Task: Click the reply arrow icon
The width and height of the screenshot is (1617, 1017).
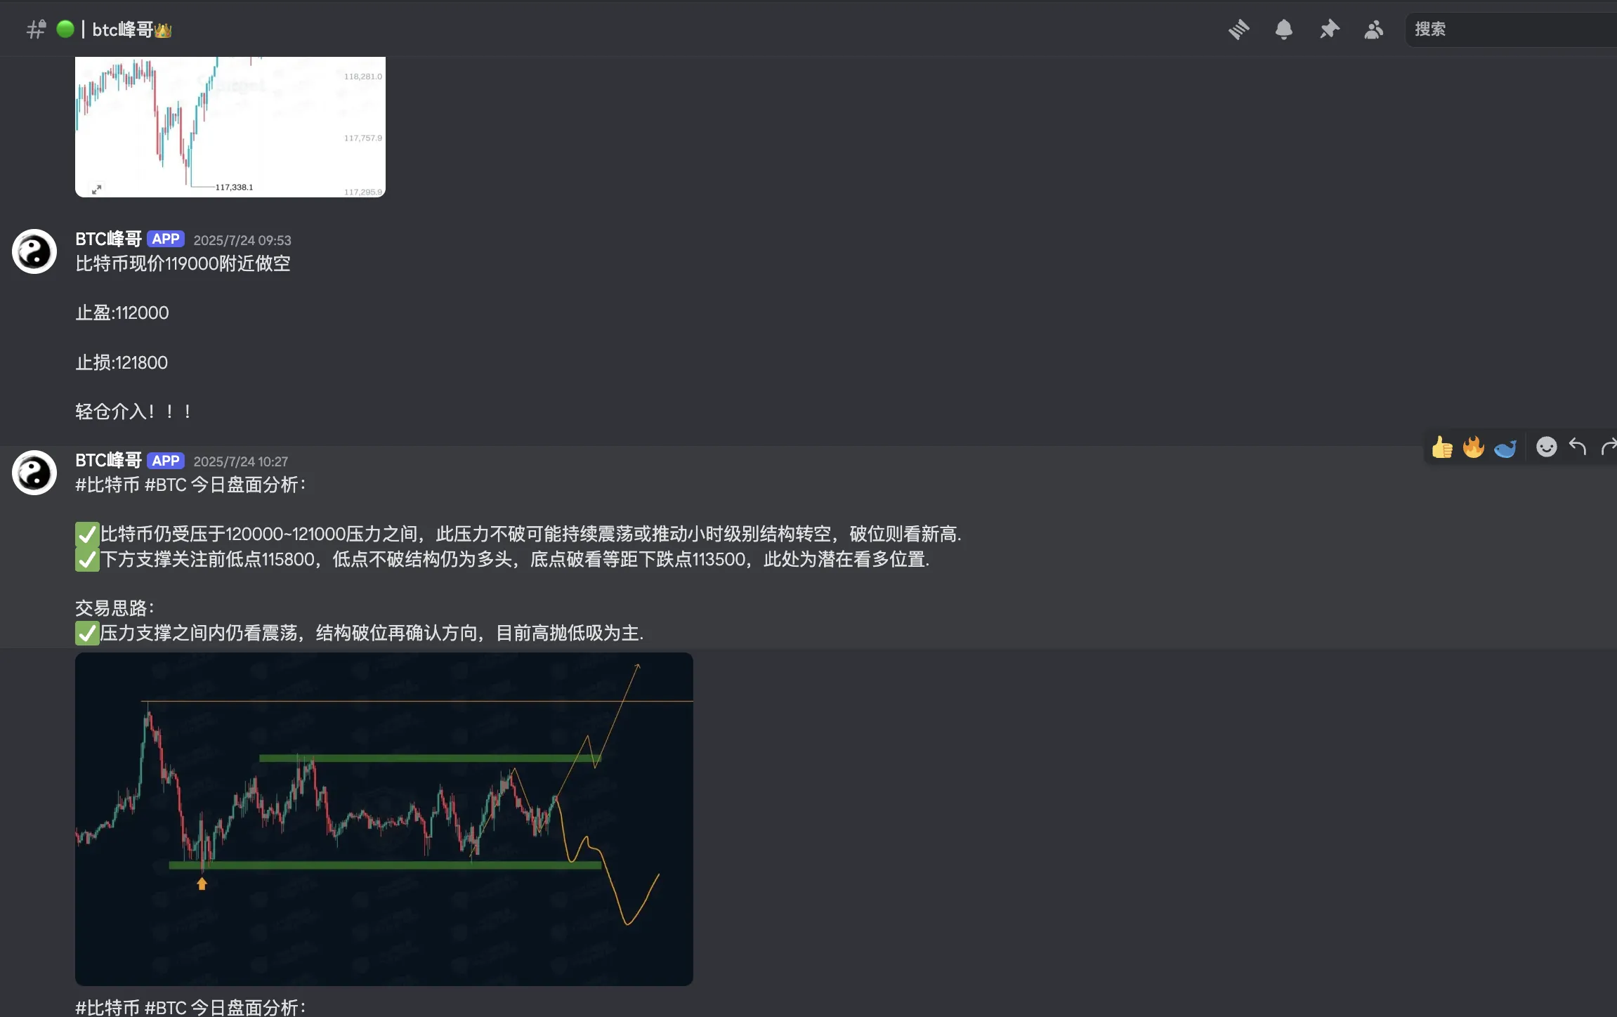Action: pyautogui.click(x=1578, y=447)
